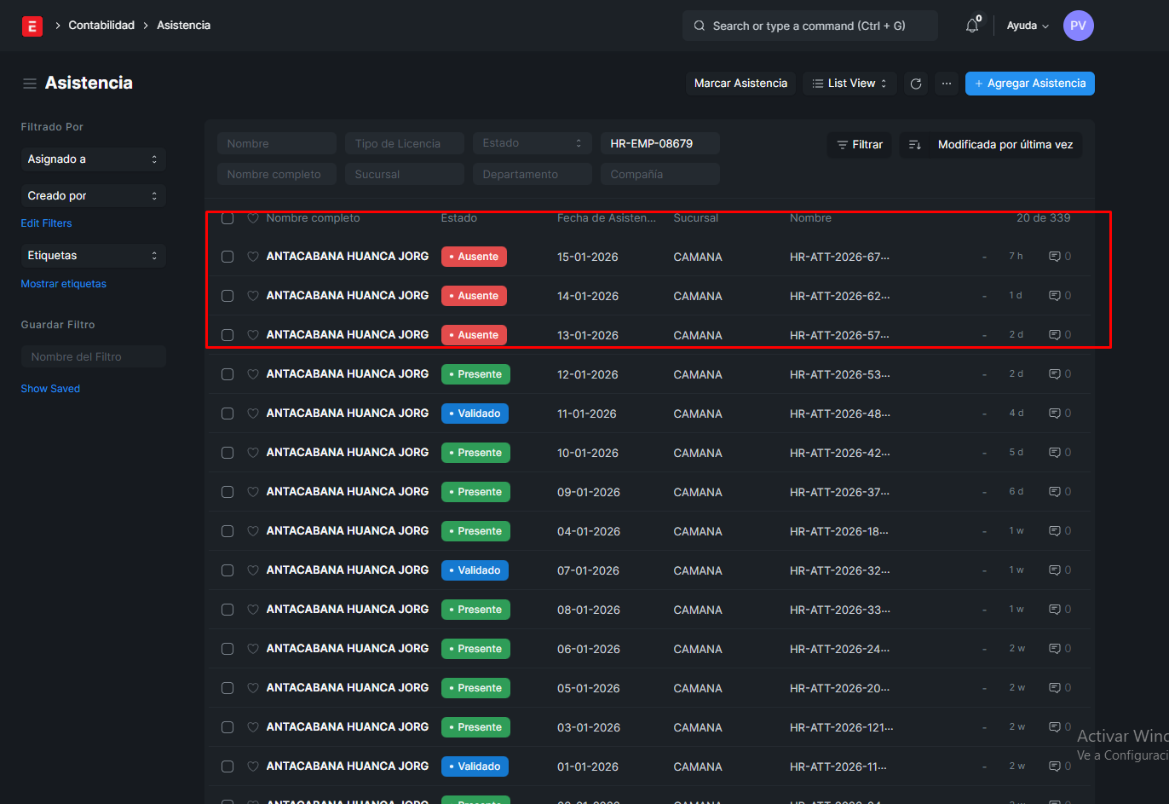Open the Estado filter dropdown
The width and height of the screenshot is (1169, 804).
532,143
